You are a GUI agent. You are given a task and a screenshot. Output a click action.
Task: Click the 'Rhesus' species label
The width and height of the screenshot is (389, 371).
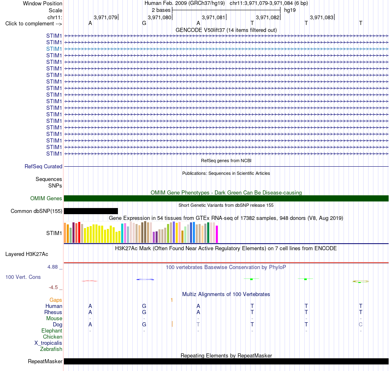click(53, 312)
